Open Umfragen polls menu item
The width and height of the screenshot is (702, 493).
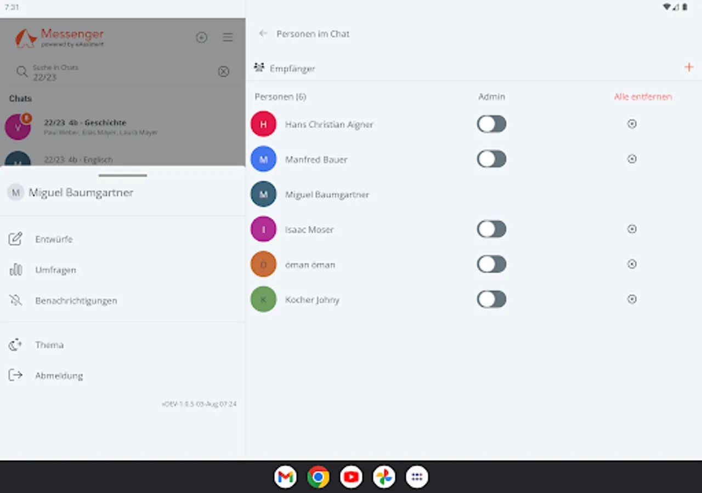[123, 270]
